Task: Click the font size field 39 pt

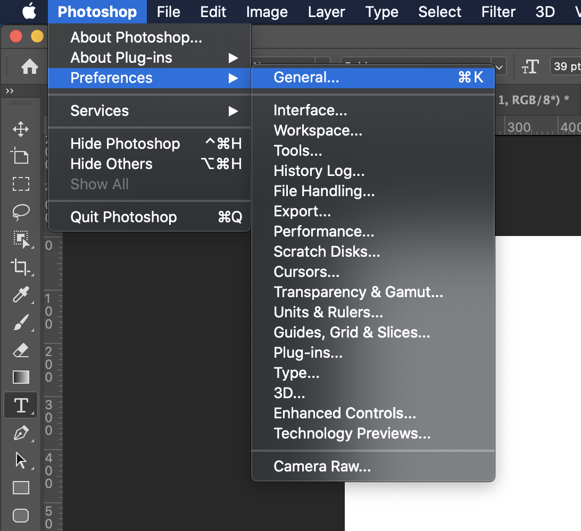Action: 566,66
